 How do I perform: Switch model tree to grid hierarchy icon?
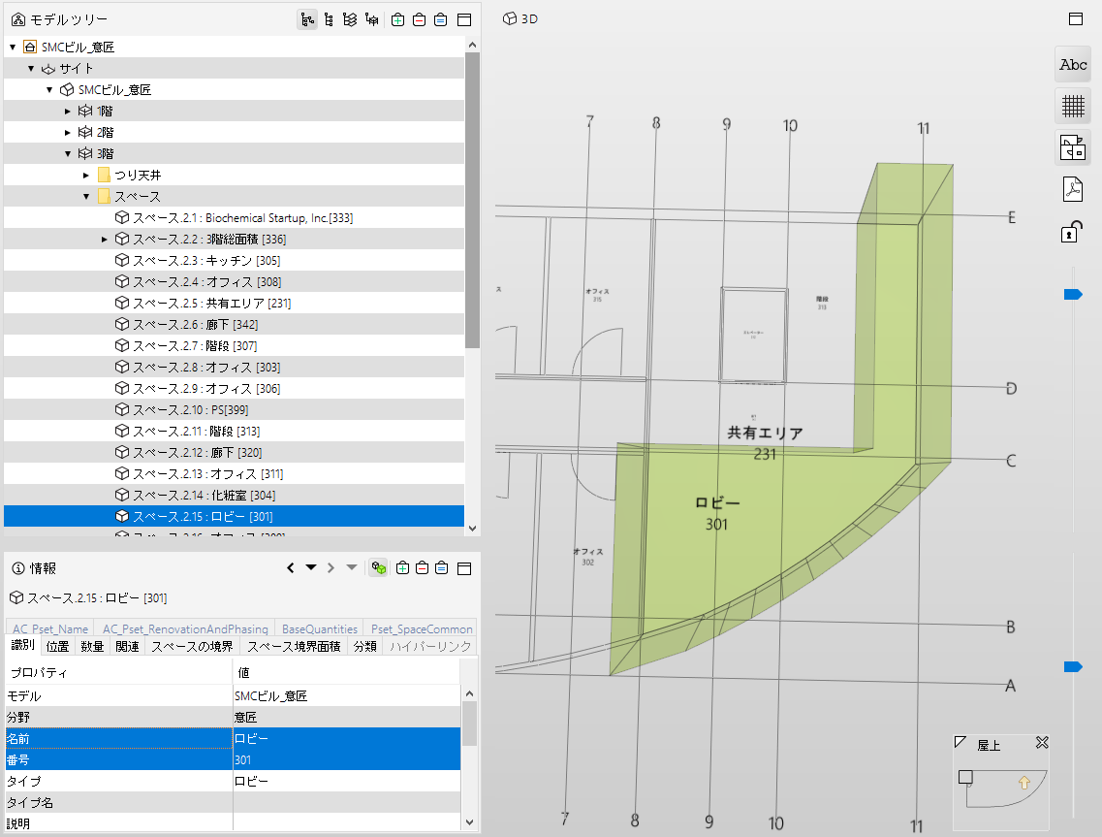click(x=372, y=19)
